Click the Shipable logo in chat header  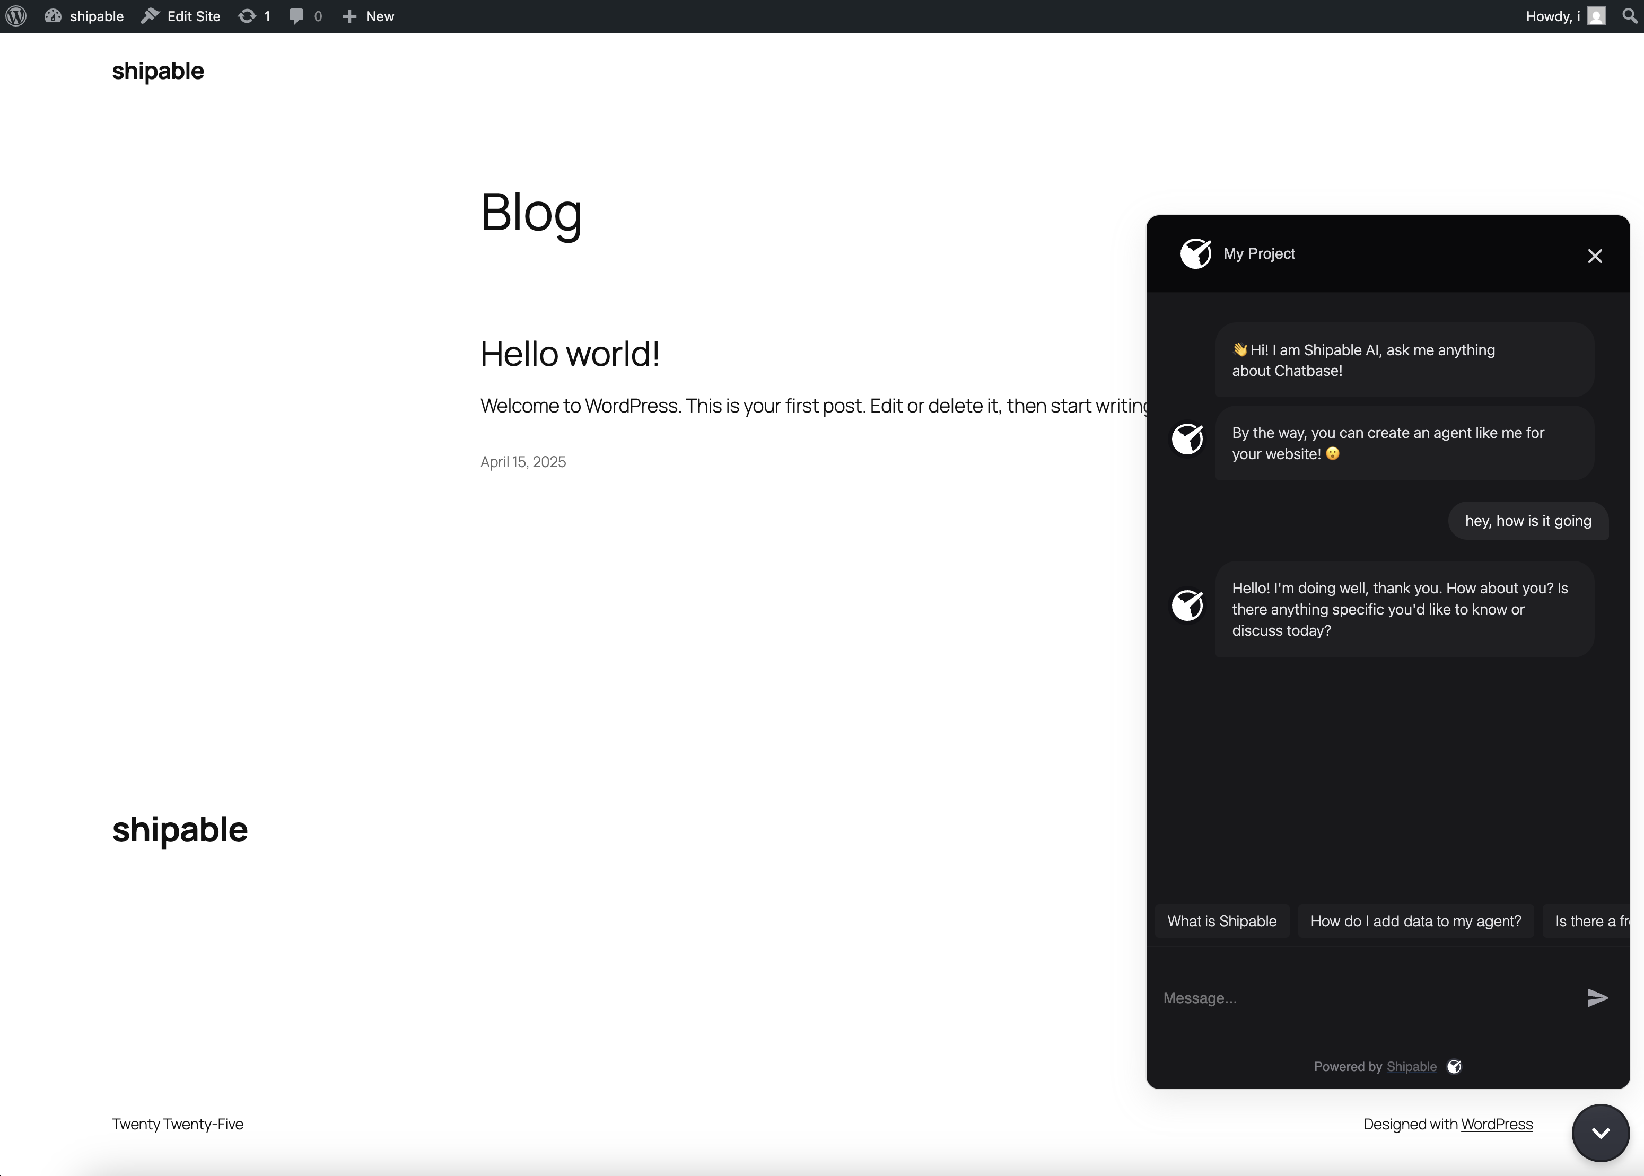[1196, 253]
